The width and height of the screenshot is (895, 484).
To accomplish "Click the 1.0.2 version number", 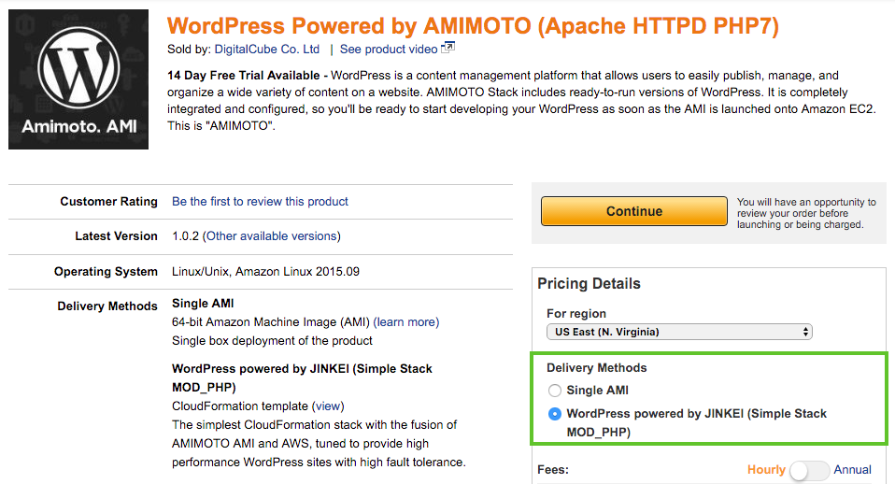I will (x=186, y=236).
